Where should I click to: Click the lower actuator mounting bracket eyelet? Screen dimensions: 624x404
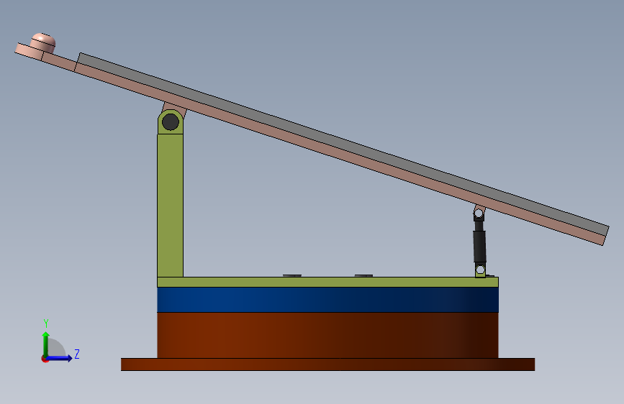(480, 270)
